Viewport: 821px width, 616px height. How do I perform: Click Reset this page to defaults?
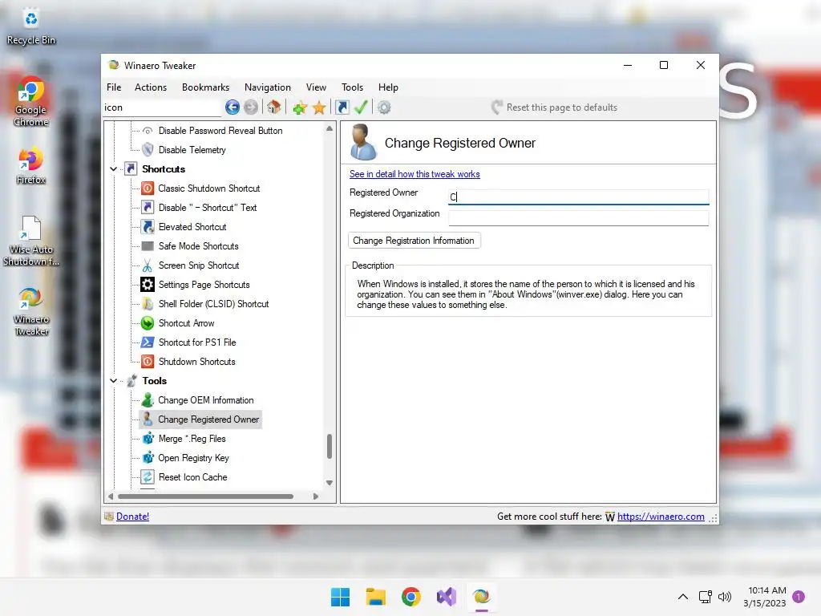[555, 107]
